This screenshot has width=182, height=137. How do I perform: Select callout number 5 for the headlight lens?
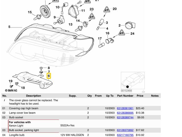point(9,27)
